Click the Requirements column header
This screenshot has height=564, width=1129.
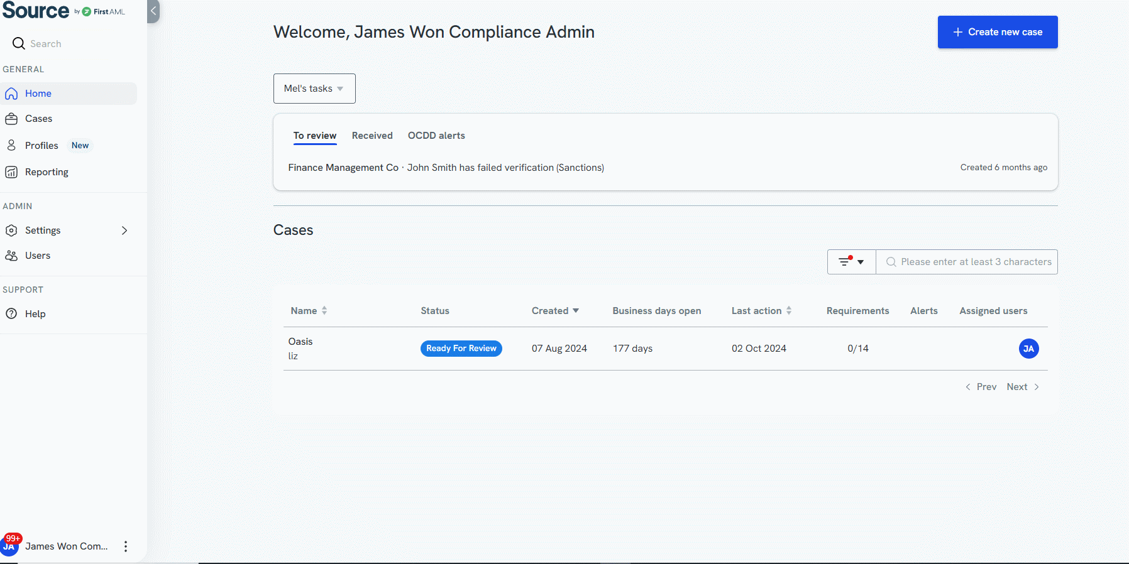click(858, 311)
